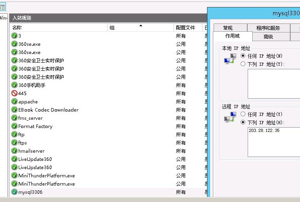Click the toolbar pane icon at top left
Viewport: 300px width, 202px height.
point(2,7)
